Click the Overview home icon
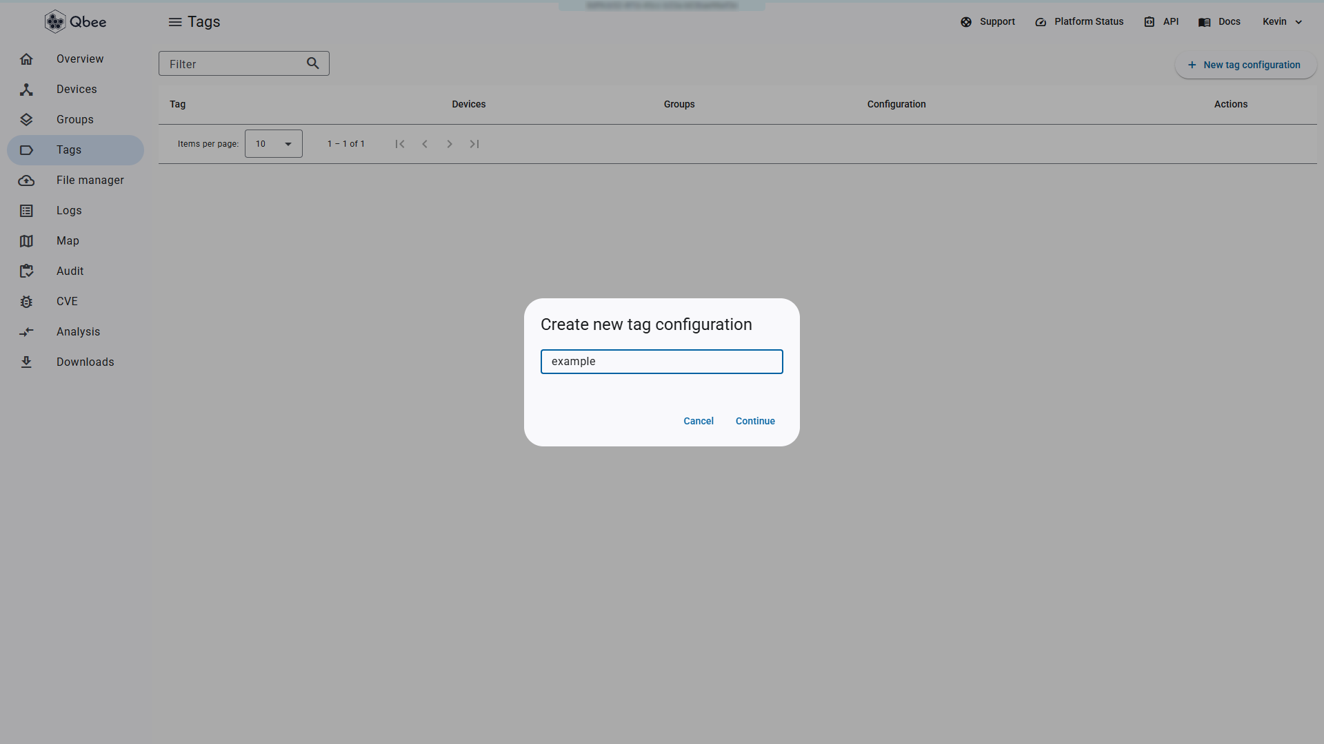This screenshot has width=1324, height=744. (26, 59)
